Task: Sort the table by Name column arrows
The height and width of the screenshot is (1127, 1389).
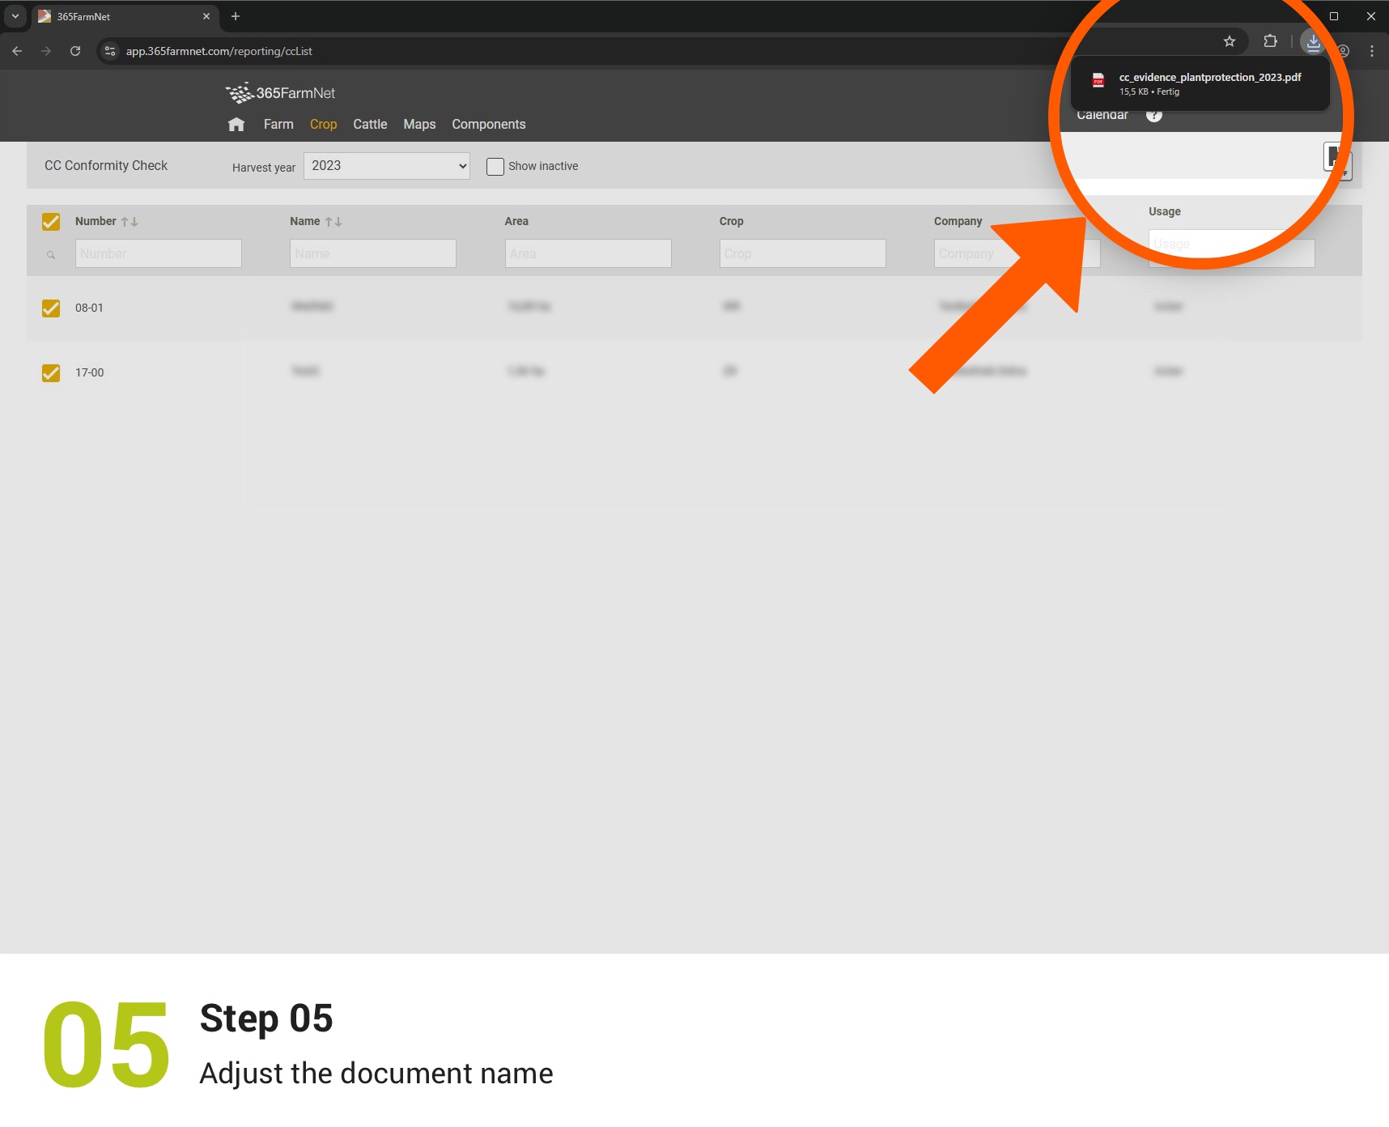Action: 333,222
